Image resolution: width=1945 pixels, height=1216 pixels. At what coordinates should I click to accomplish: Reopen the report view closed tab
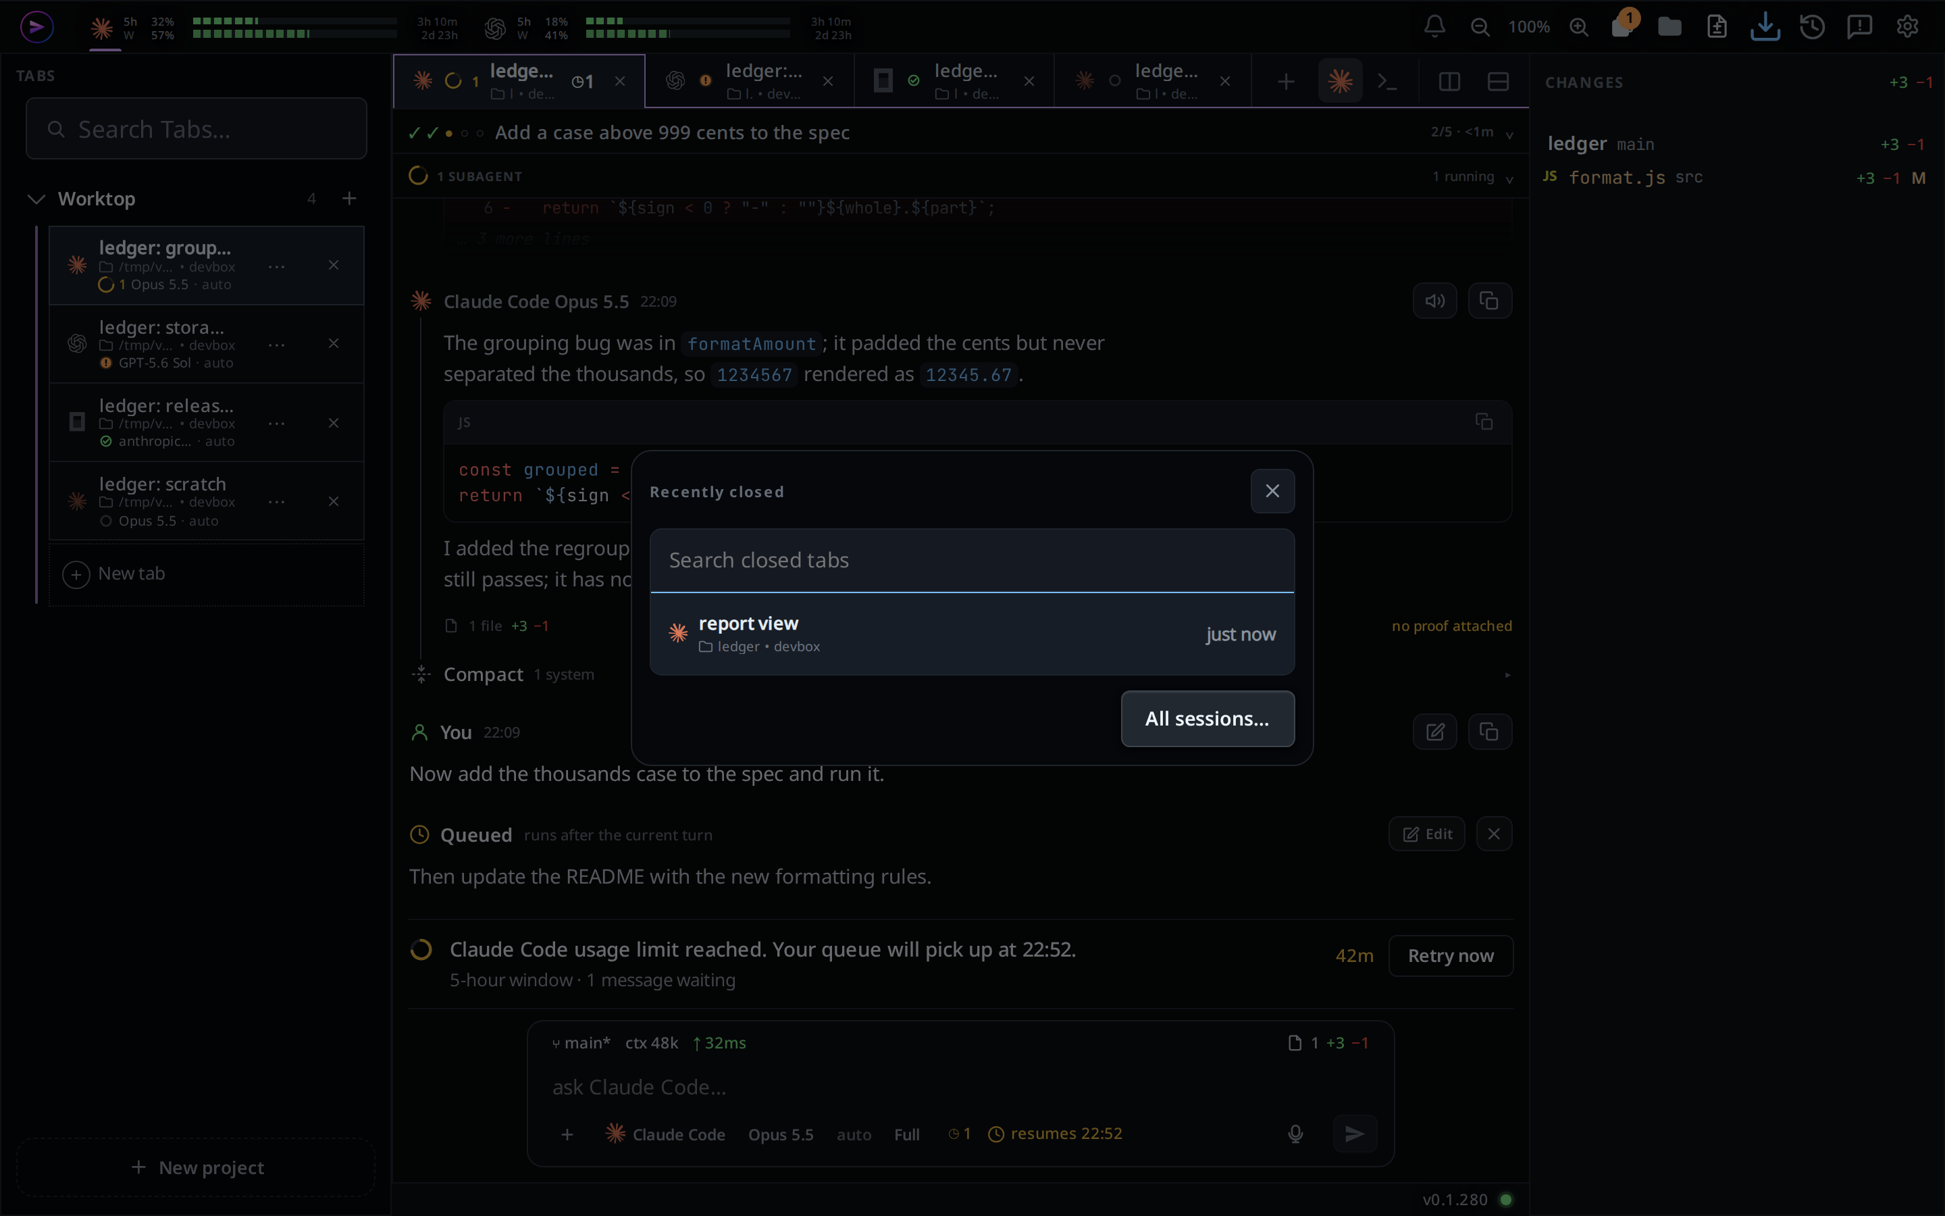(x=972, y=634)
